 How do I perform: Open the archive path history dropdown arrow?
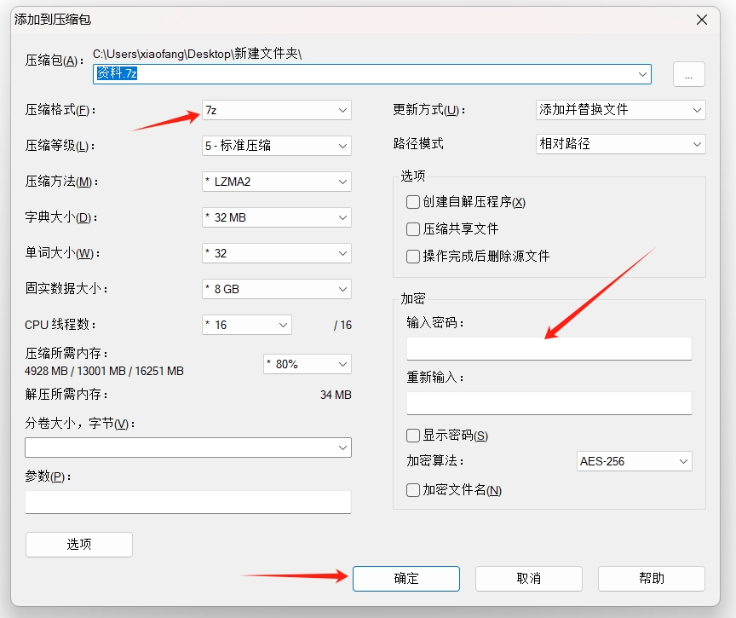click(x=642, y=74)
